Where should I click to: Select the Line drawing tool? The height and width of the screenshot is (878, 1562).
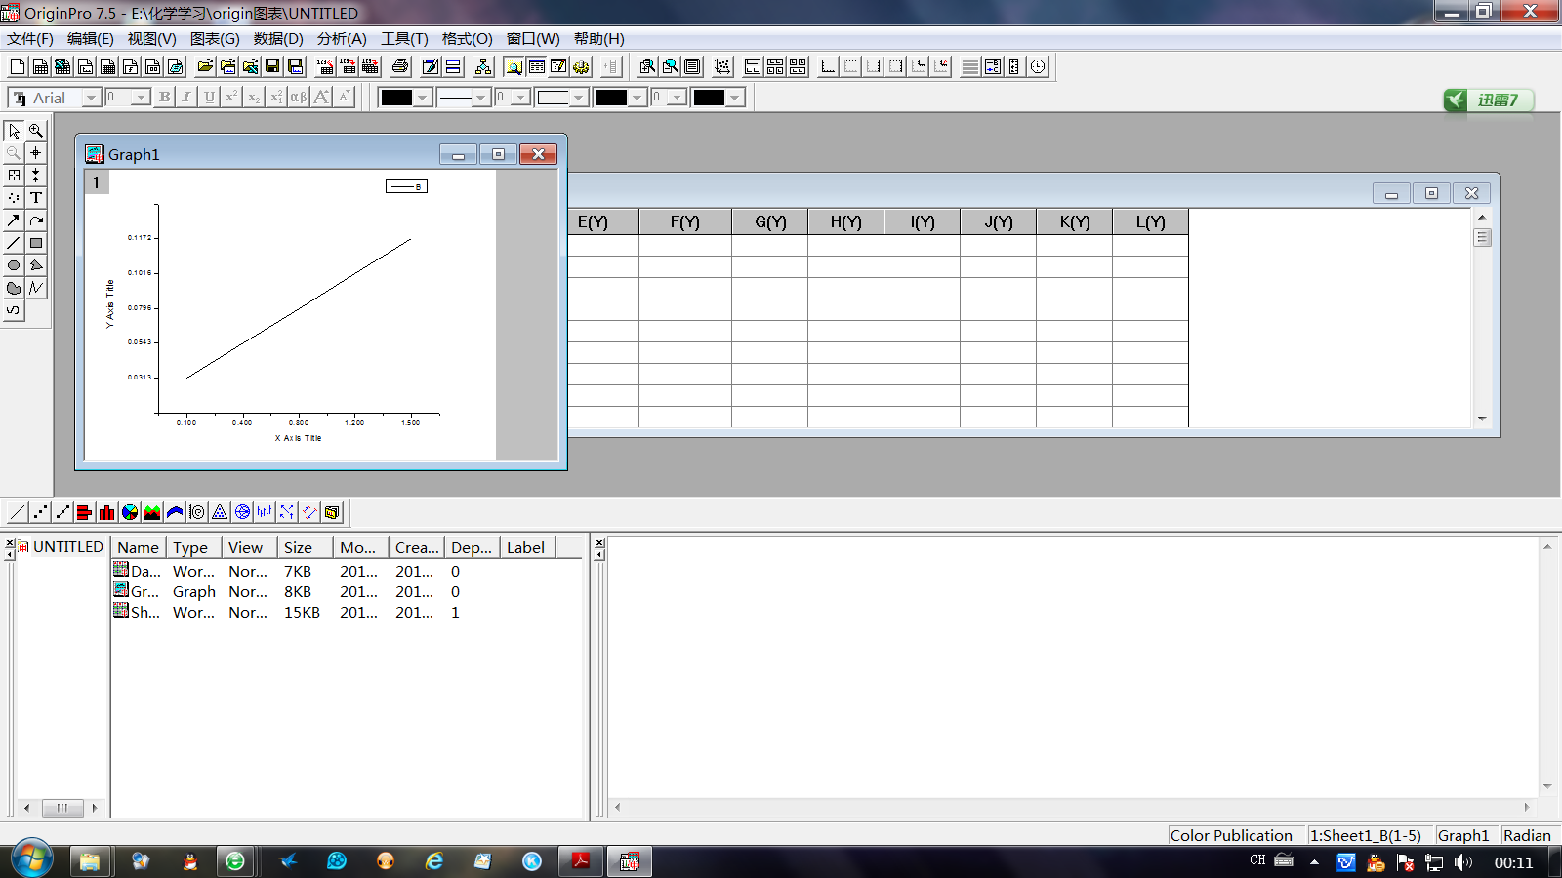[x=14, y=243]
